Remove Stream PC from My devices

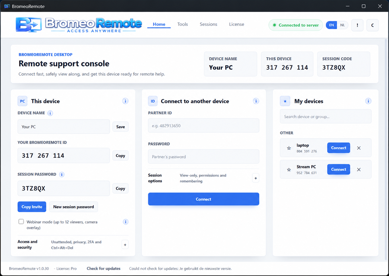pyautogui.click(x=359, y=170)
